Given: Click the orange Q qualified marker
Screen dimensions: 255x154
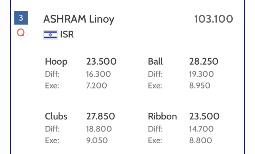Looking at the screenshot, I should (x=21, y=33).
